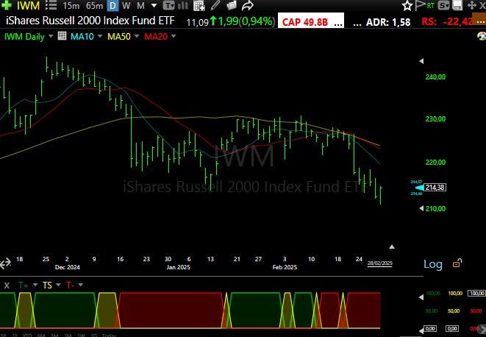Click the Feb 2025 axis label
This screenshot has height=337, width=486.
tap(285, 267)
